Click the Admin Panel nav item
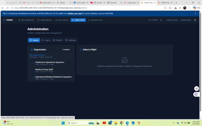The image size is (202, 126). pos(78,20)
